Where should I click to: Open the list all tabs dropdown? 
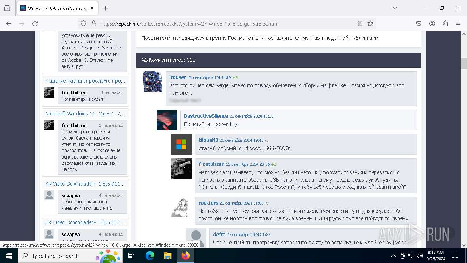coord(394,8)
